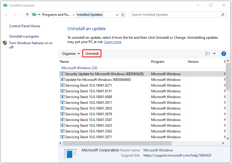Click the details pane update thumbnail

click(x=70, y=154)
